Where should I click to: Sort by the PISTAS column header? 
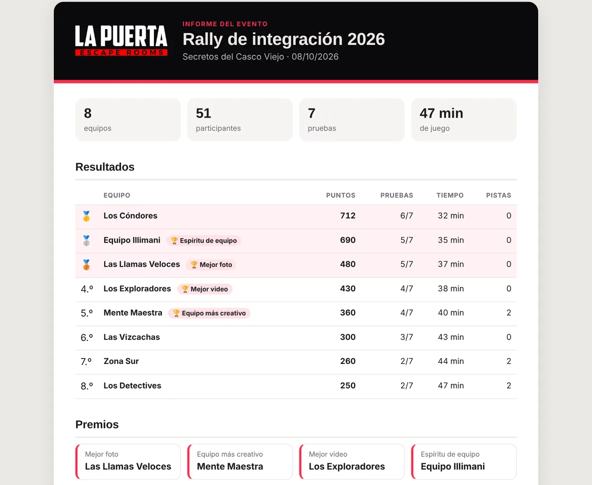499,195
